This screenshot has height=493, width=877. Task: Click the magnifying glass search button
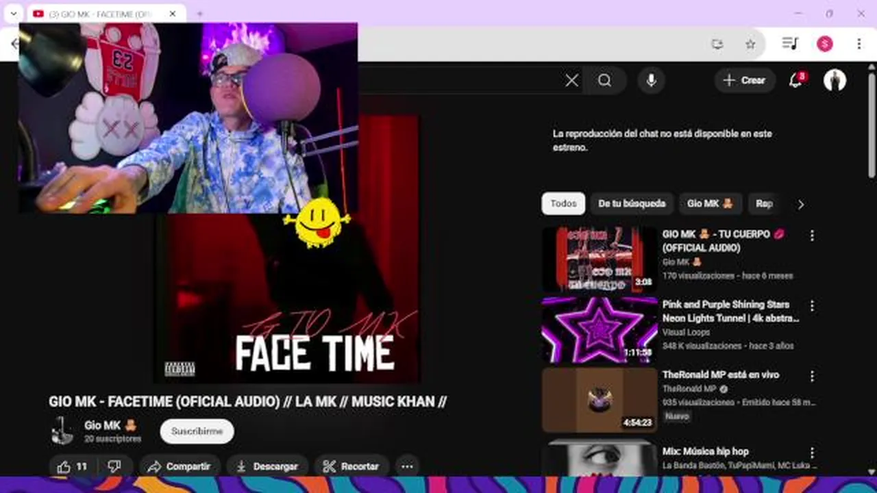[x=604, y=81]
